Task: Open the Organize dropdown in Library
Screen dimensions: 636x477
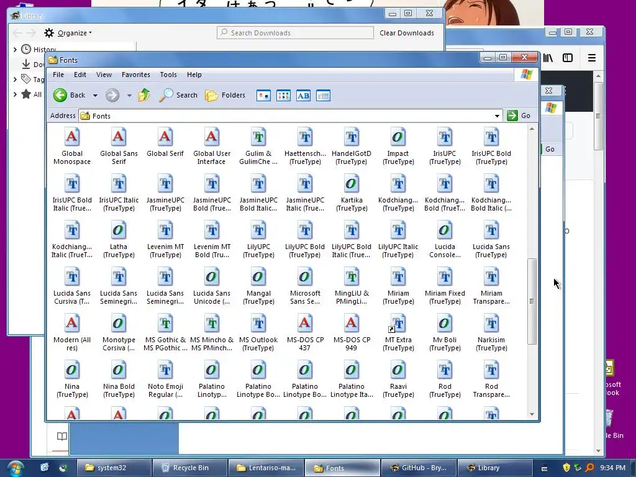Action: point(68,33)
